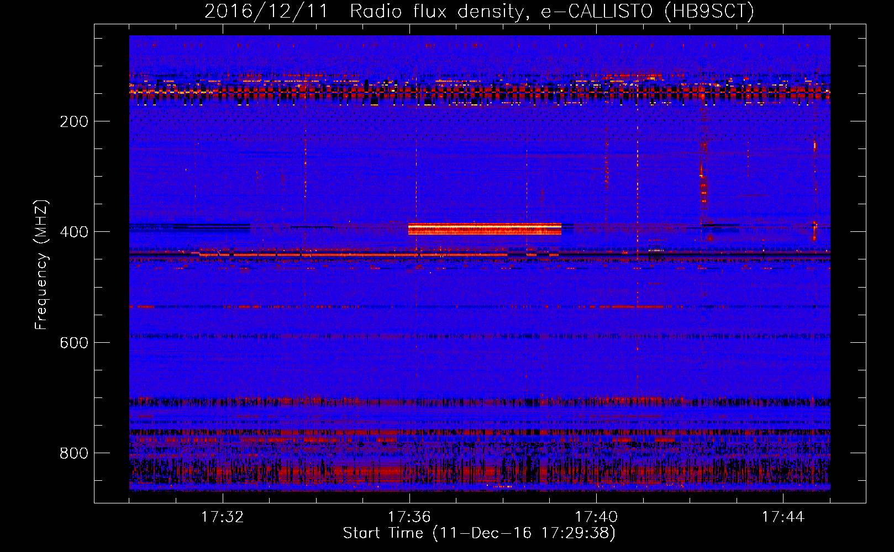Click the 400 frequency tick label
Image resolution: width=894 pixels, height=552 pixels.
74,232
